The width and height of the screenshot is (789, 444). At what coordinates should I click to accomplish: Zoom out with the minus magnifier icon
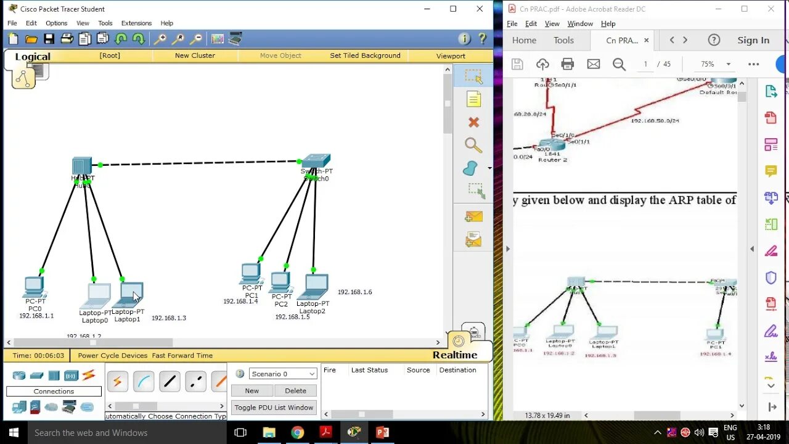point(195,39)
